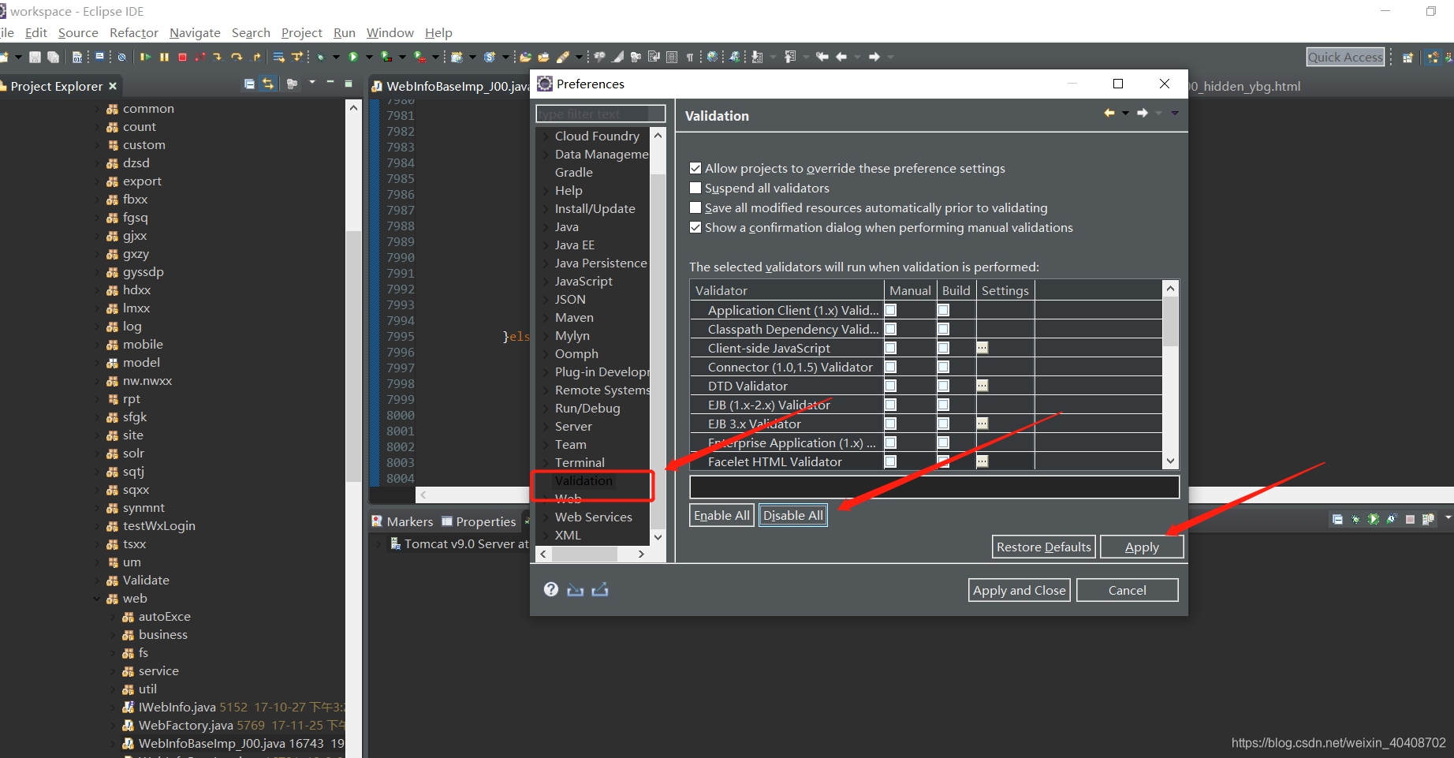This screenshot has height=758, width=1454.
Task: Select Web Services in preferences tree
Action: pos(594,517)
